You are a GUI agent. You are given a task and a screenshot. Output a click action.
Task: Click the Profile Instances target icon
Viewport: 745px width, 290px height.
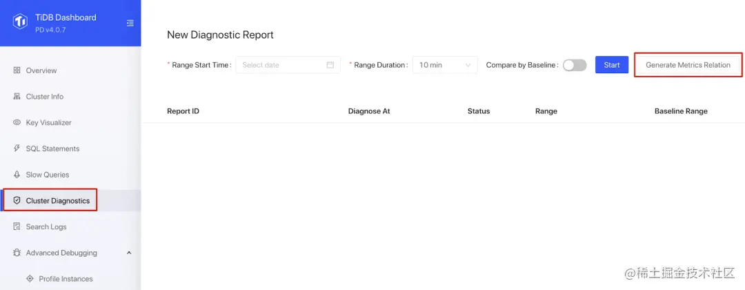[x=30, y=279]
